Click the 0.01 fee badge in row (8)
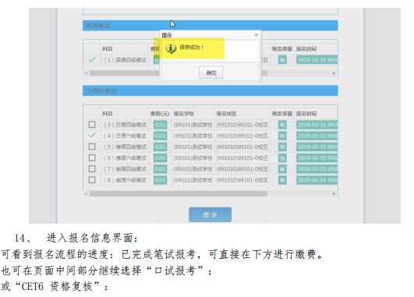This screenshot has height=297, width=414. coord(160,180)
